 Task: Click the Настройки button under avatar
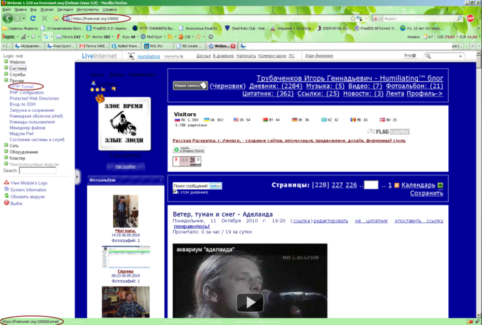tap(125, 166)
